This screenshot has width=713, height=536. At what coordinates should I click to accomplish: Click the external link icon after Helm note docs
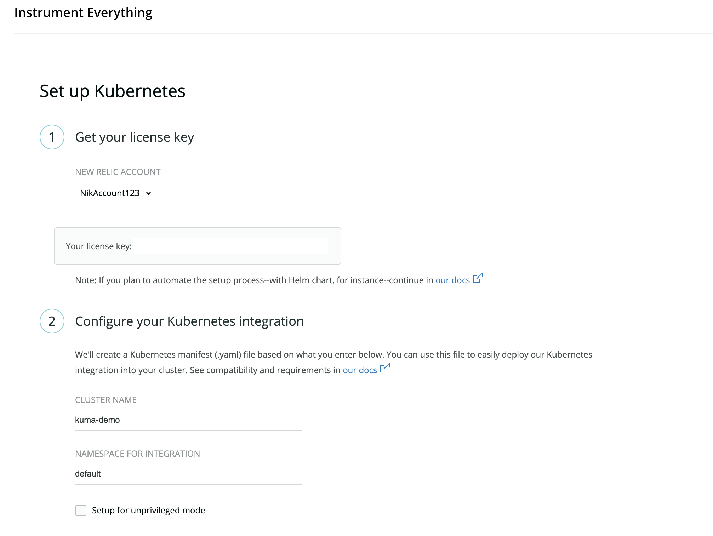pyautogui.click(x=478, y=278)
